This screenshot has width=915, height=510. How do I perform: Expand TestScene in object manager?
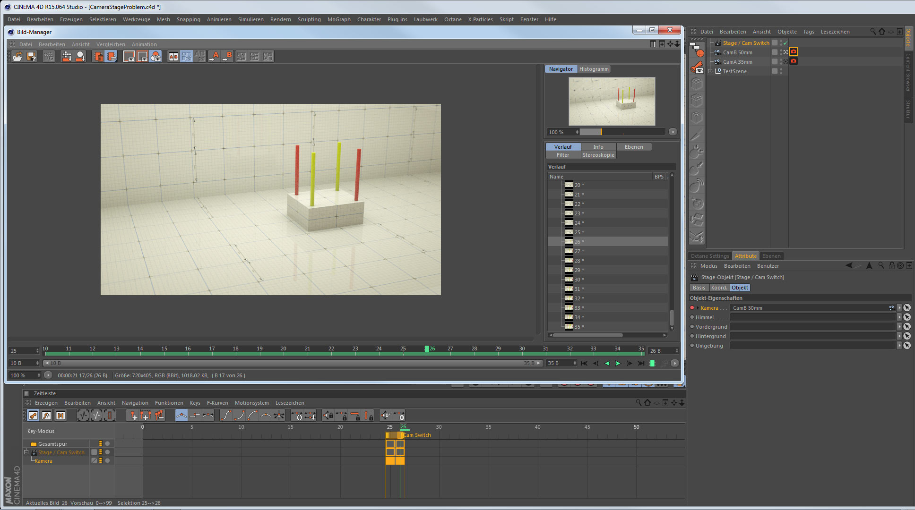point(710,71)
